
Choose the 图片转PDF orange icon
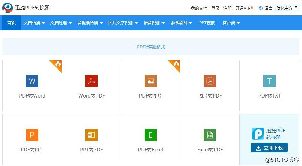tap(210, 81)
